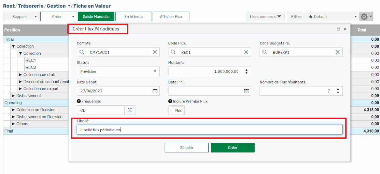This screenshot has width=380, height=174.
Task: Click into the Libellé text field
Action: [209, 130]
